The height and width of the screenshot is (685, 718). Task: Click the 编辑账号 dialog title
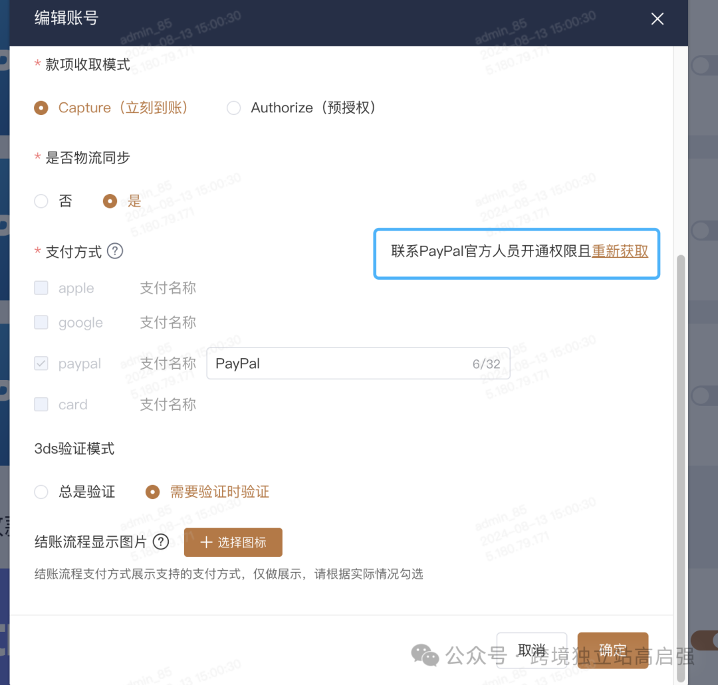tap(66, 18)
